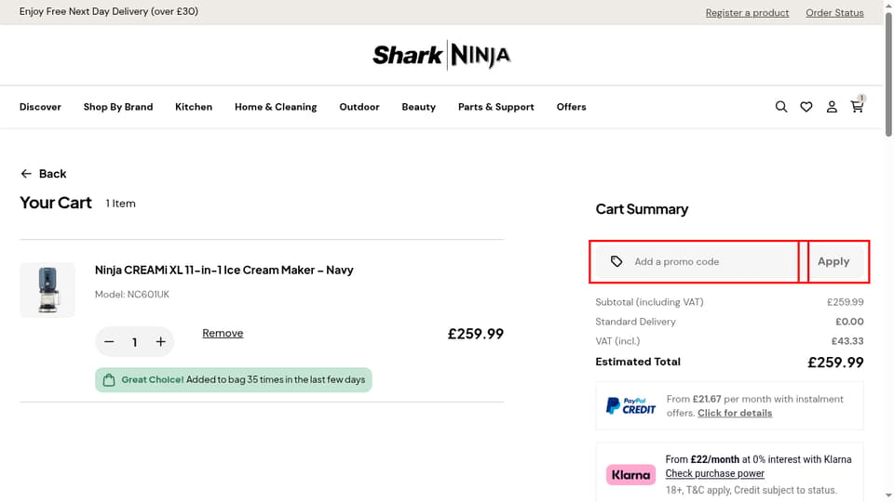Open the Ninja CREAMi product thumbnail

(47, 290)
